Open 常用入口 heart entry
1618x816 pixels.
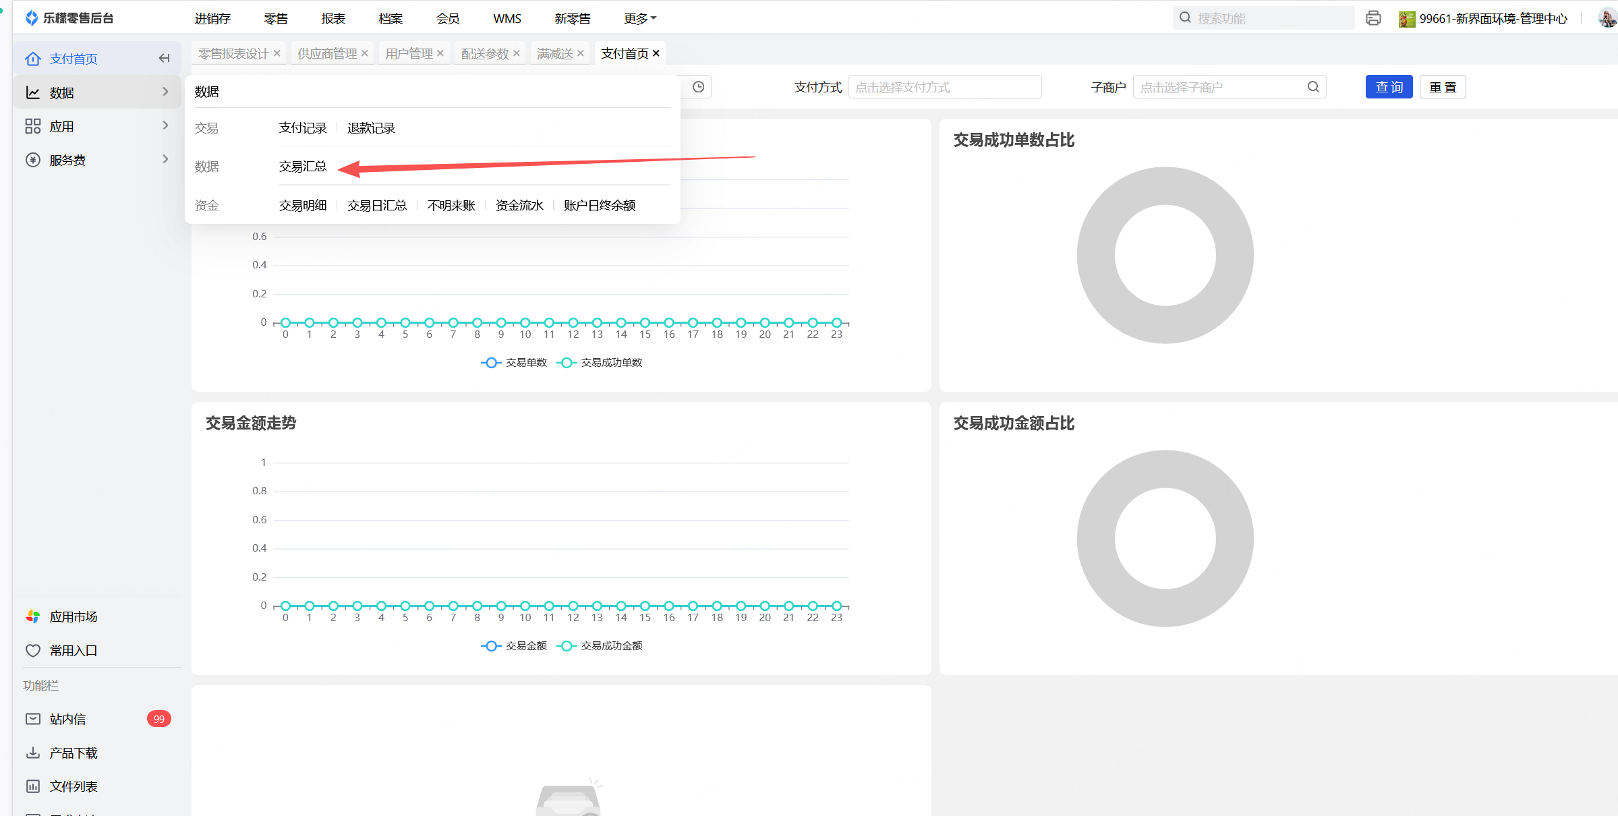coord(73,650)
